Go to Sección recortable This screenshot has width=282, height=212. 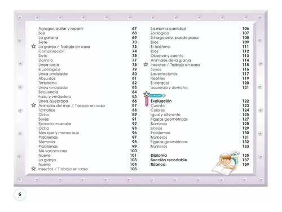(x=169, y=160)
